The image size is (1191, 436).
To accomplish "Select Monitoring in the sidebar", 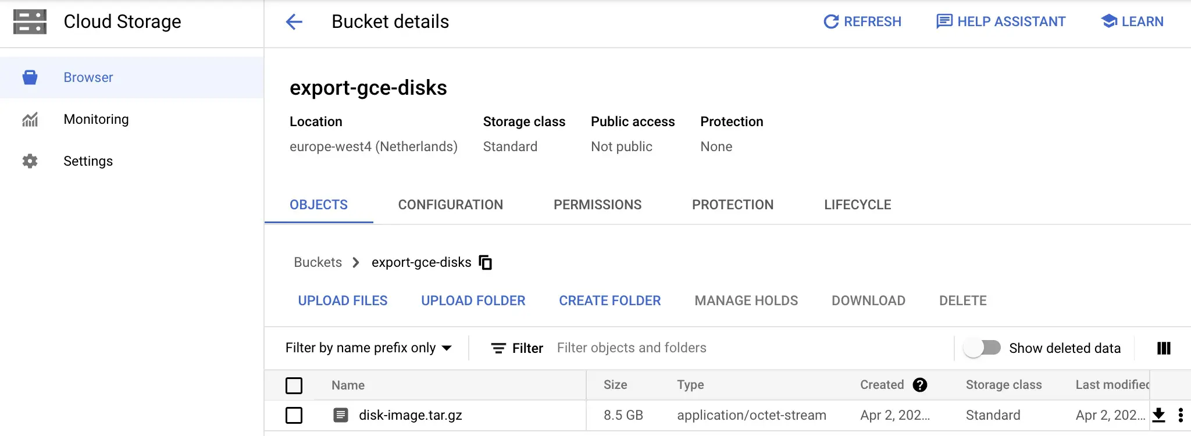I will pos(132,119).
